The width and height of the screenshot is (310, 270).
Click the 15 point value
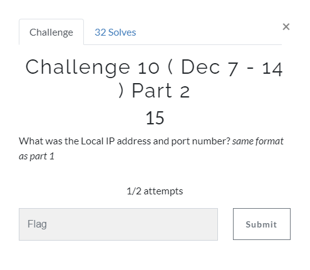click(x=155, y=118)
